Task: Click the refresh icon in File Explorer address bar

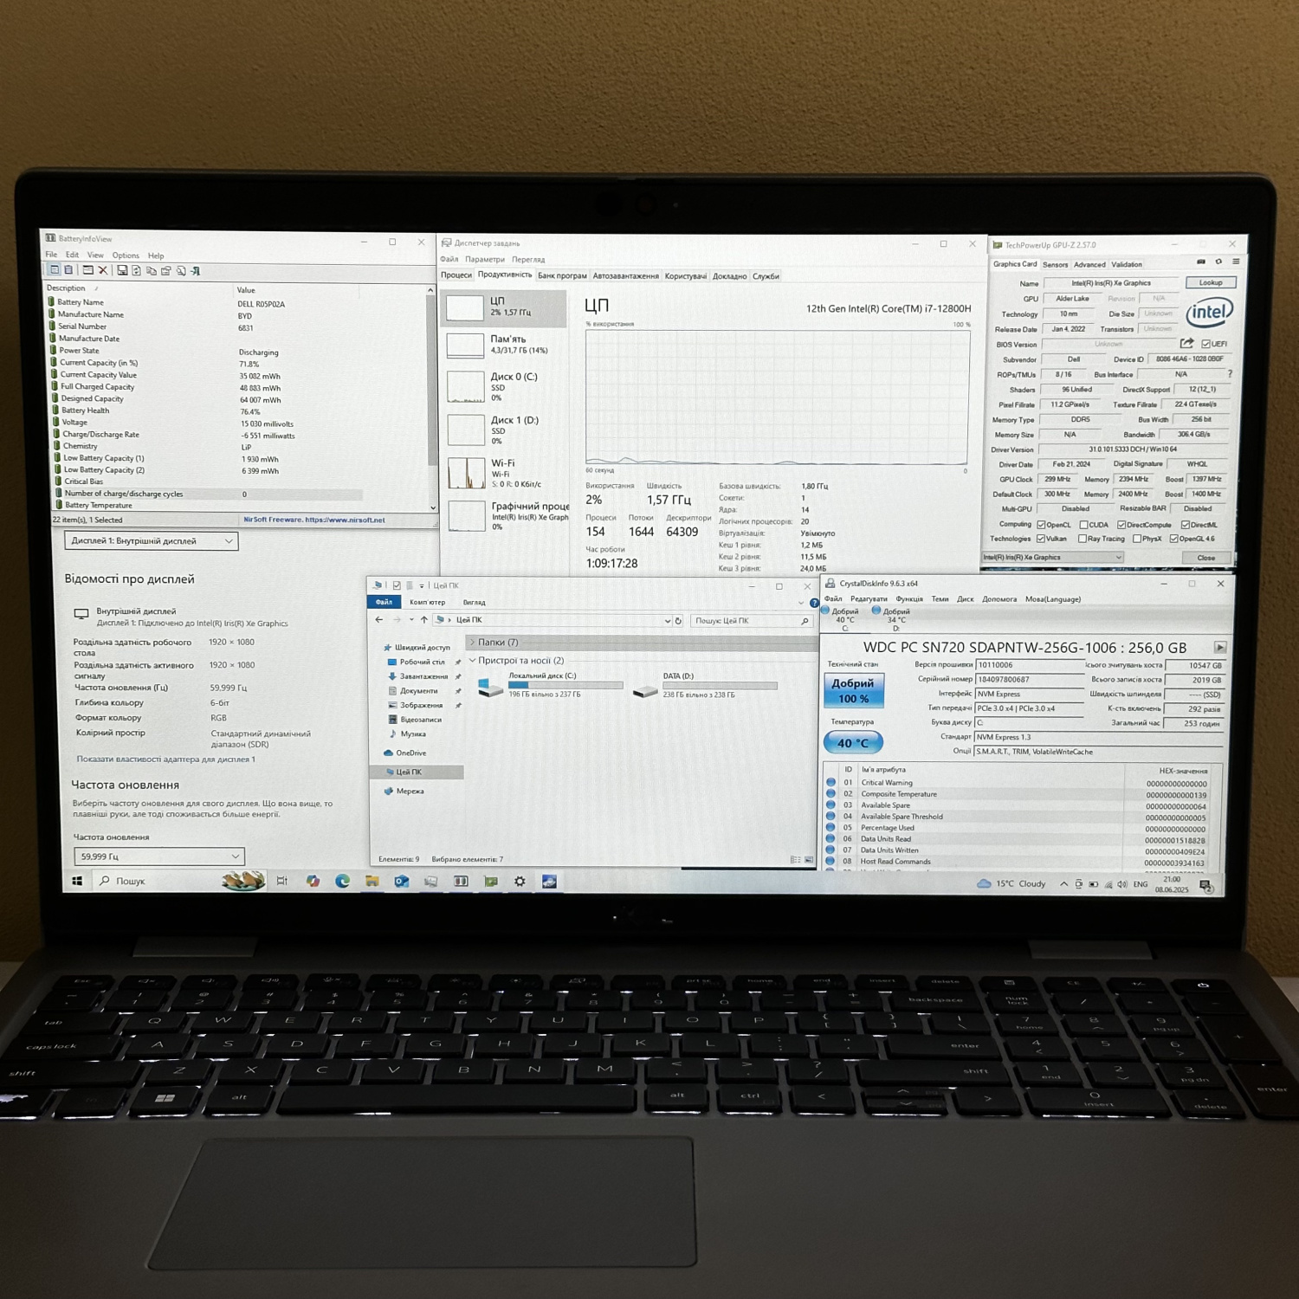Action: [678, 621]
